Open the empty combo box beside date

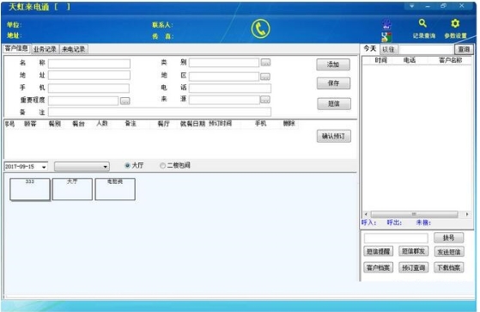(82, 167)
